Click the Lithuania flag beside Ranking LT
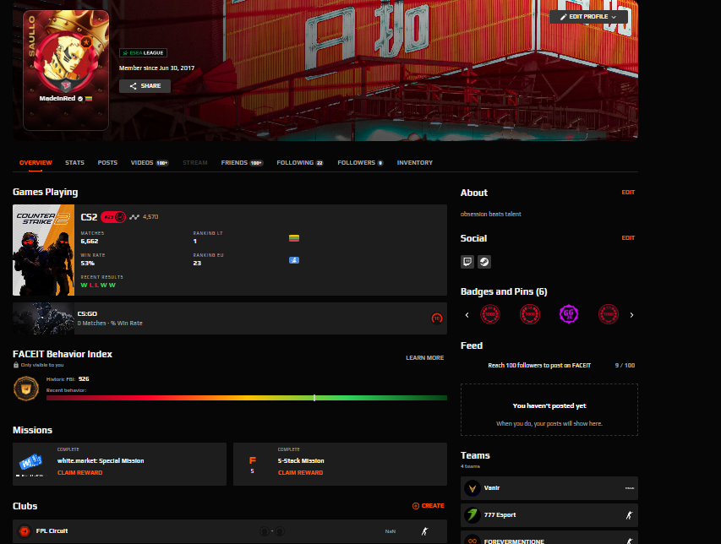The image size is (721, 544). 294,238
